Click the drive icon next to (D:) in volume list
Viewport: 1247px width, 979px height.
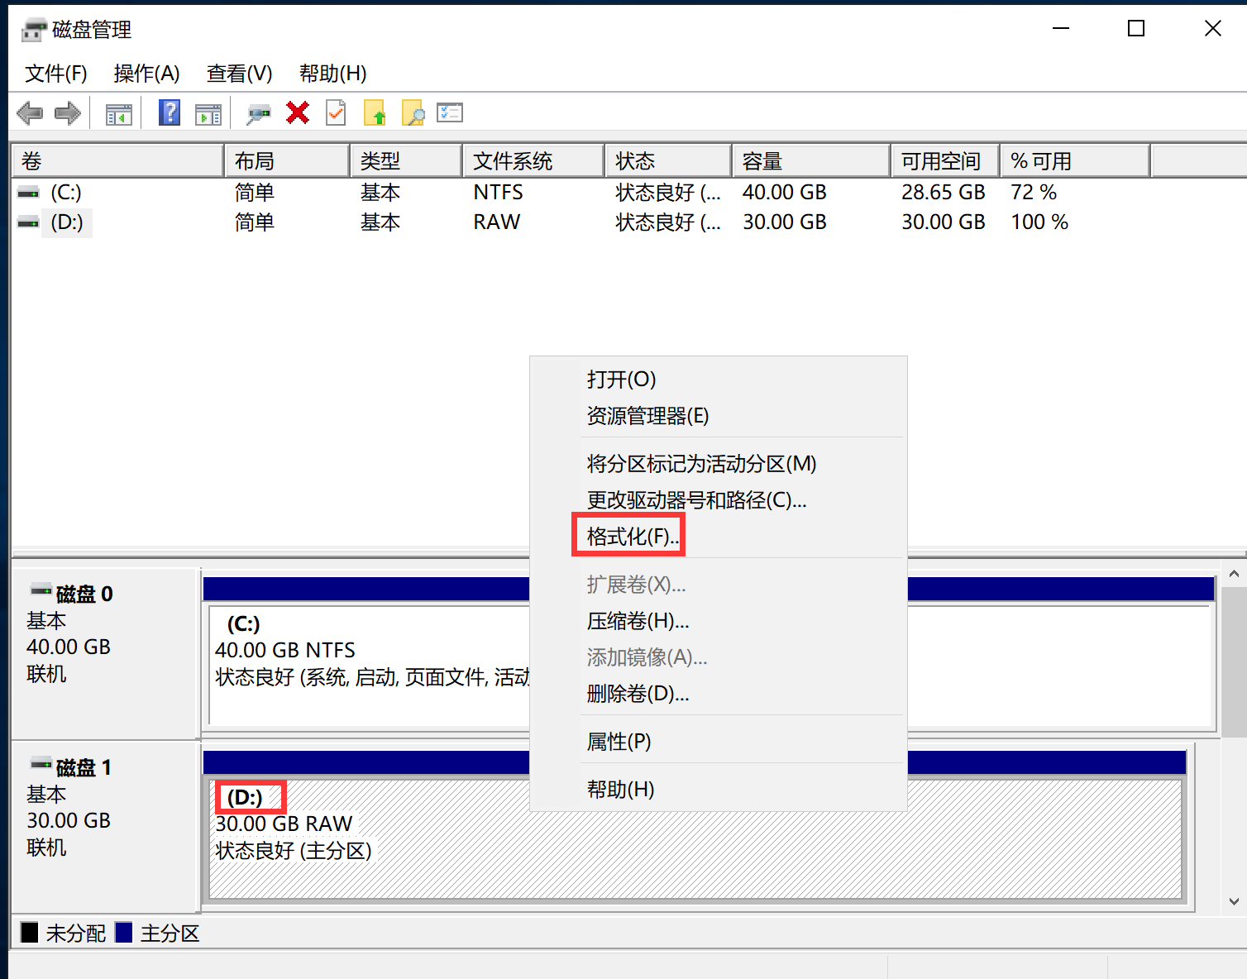pos(29,222)
